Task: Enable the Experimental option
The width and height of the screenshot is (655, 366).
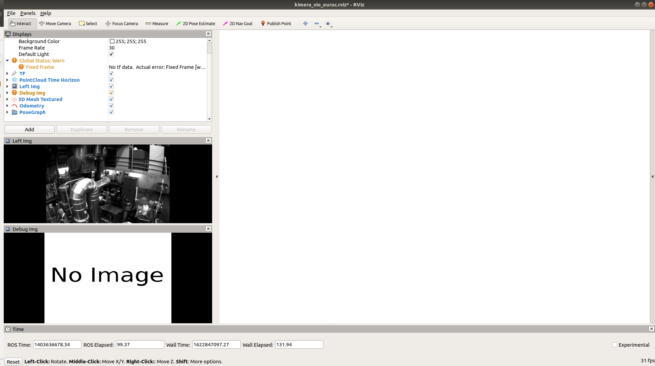Action: (x=615, y=345)
